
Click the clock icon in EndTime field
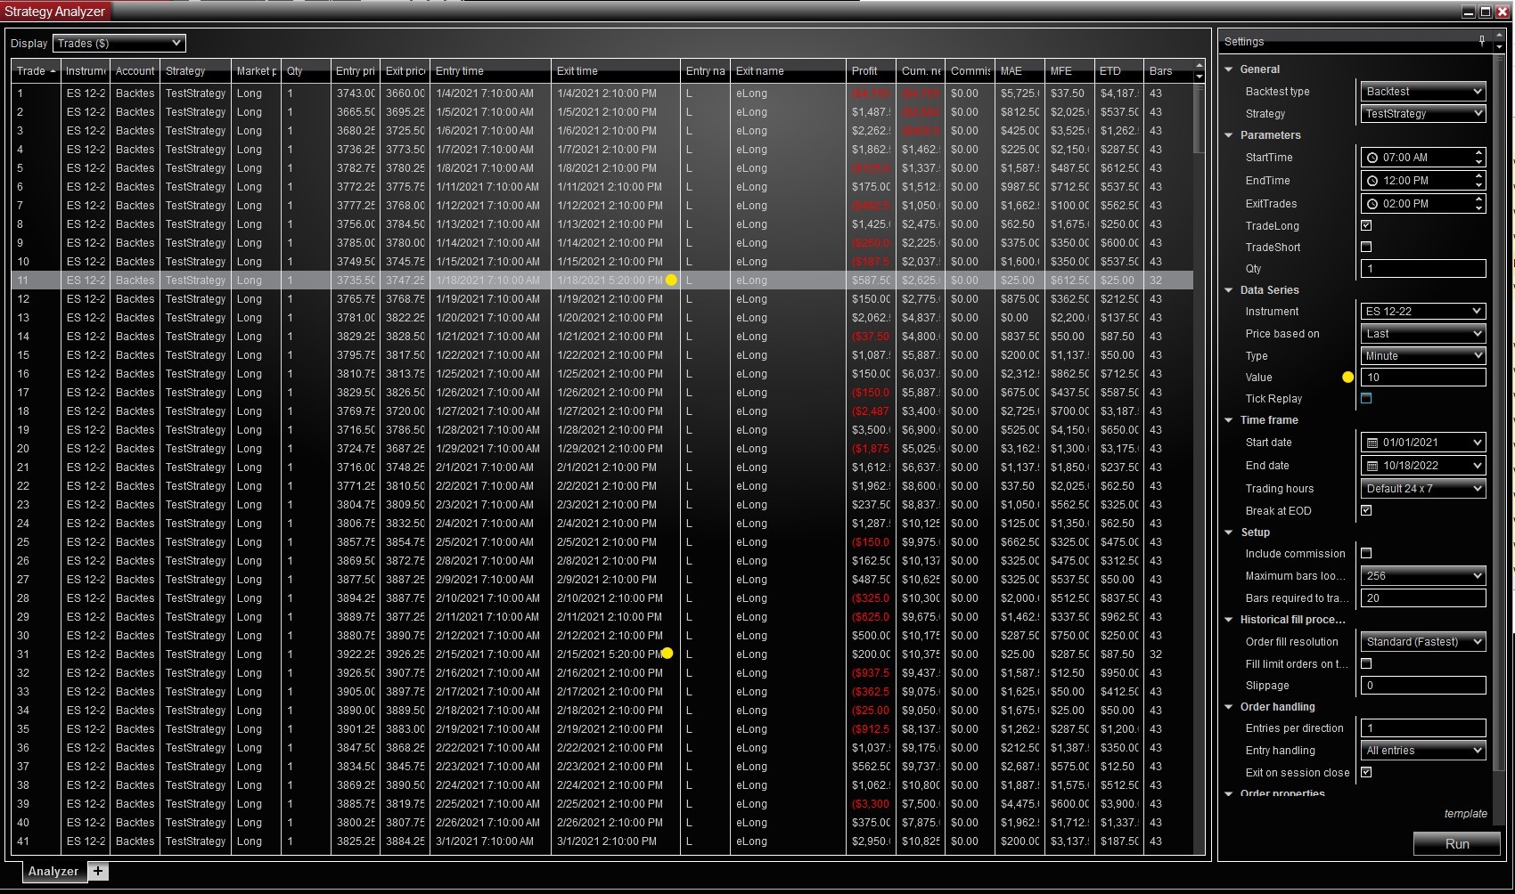(1372, 181)
